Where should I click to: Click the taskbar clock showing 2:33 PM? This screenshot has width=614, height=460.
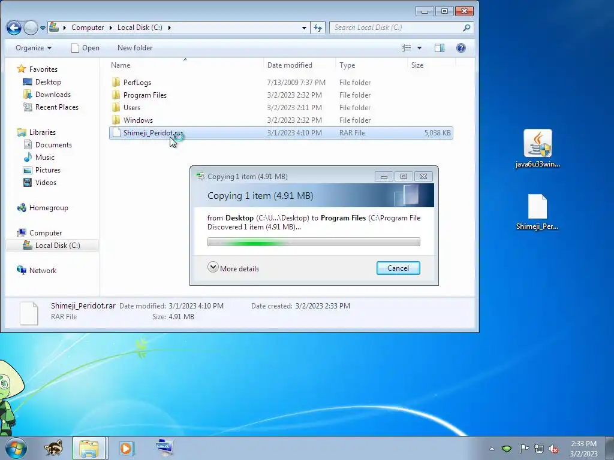click(583, 449)
